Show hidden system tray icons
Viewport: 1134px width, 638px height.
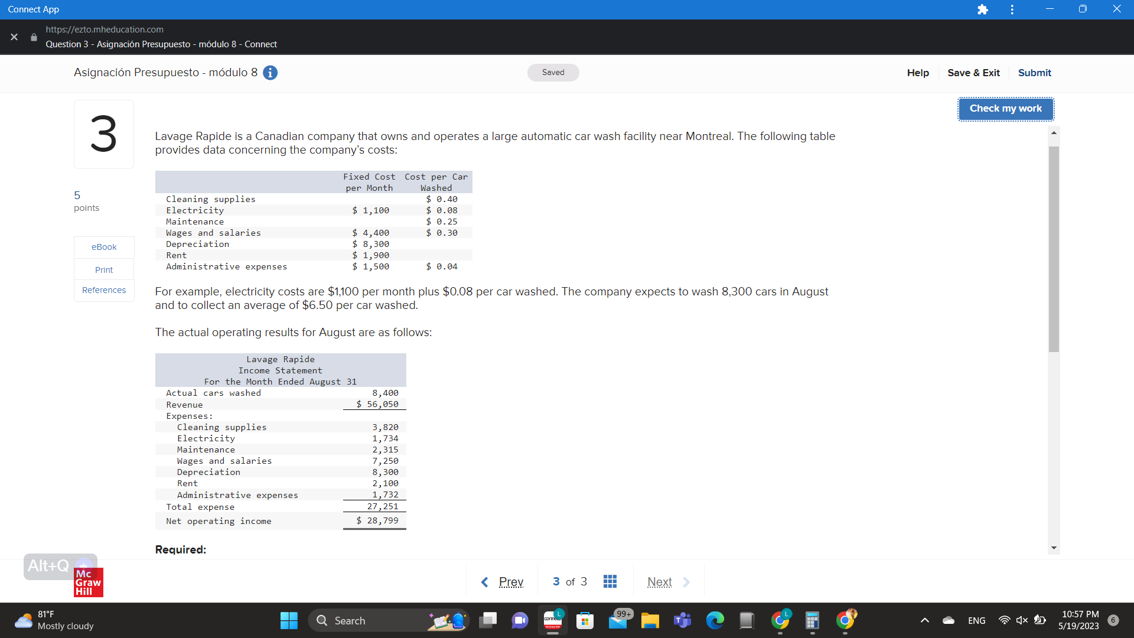pos(925,620)
